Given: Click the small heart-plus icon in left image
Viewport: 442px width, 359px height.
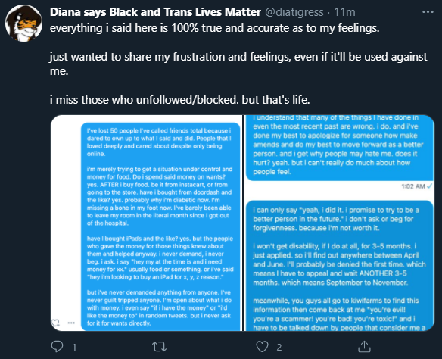Looking at the screenshot, I should 56,323.
